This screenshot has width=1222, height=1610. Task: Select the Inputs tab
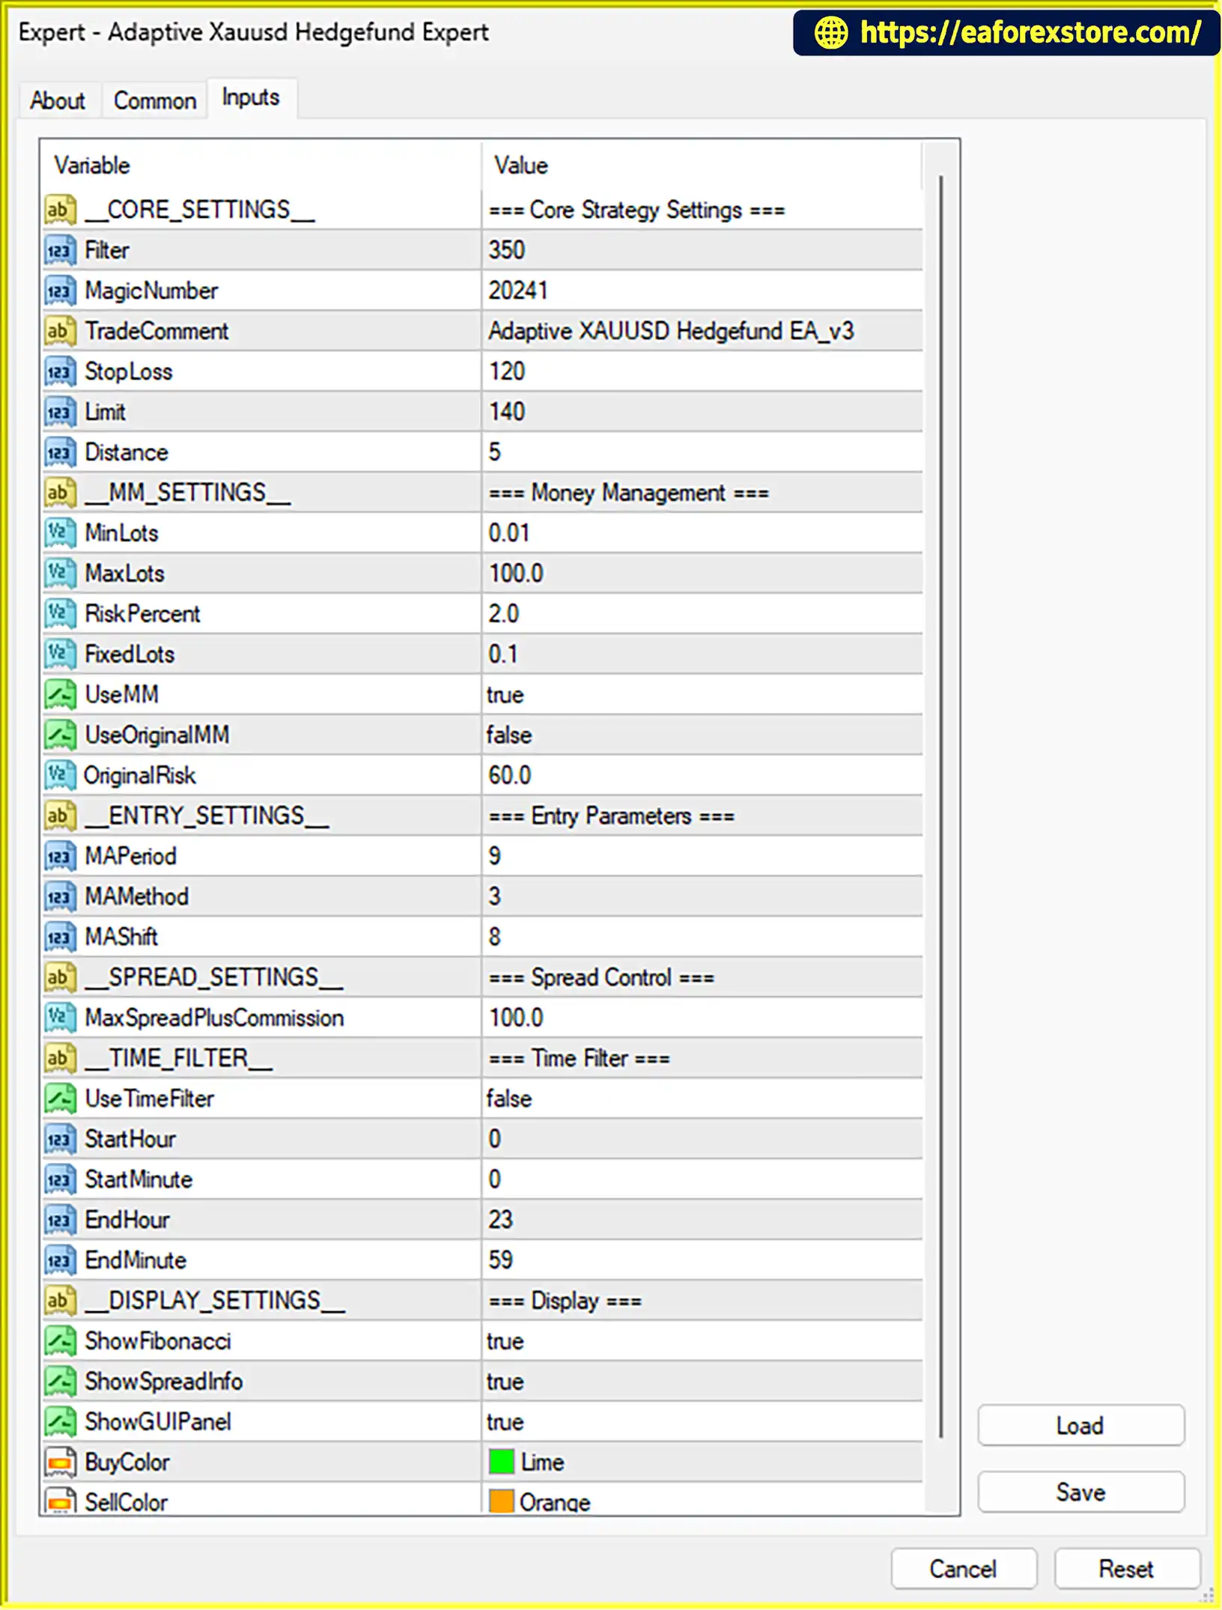(251, 98)
